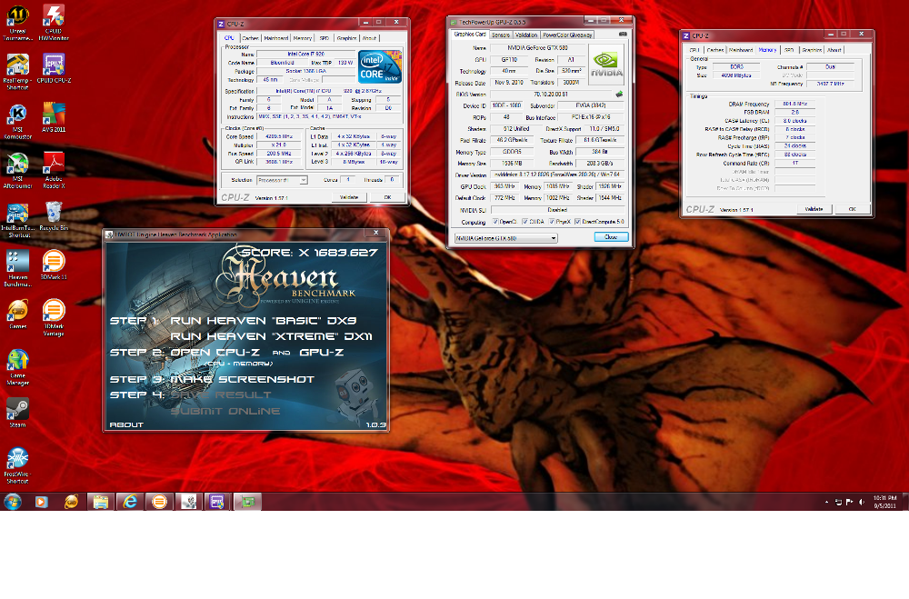
Task: Select the IntelBurnTest shortcut icon
Action: pos(17,220)
